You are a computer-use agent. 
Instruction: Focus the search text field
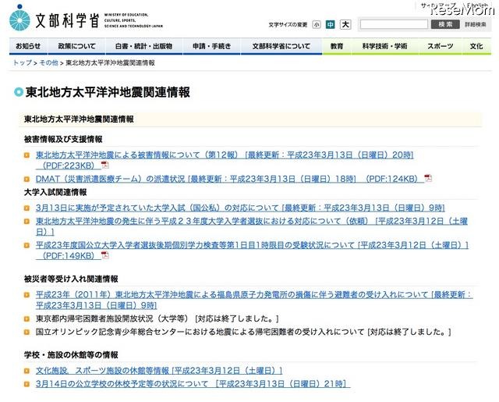pos(393,25)
